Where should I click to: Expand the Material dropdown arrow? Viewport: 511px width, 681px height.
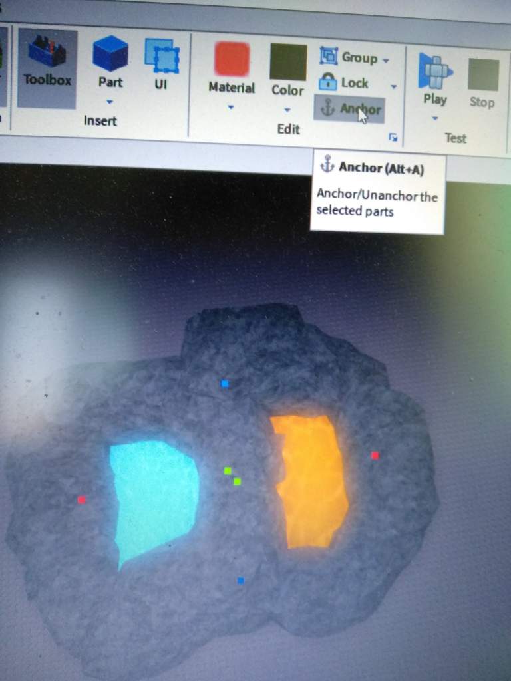point(231,107)
